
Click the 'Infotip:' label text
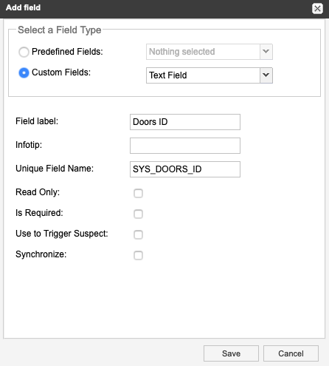click(29, 145)
